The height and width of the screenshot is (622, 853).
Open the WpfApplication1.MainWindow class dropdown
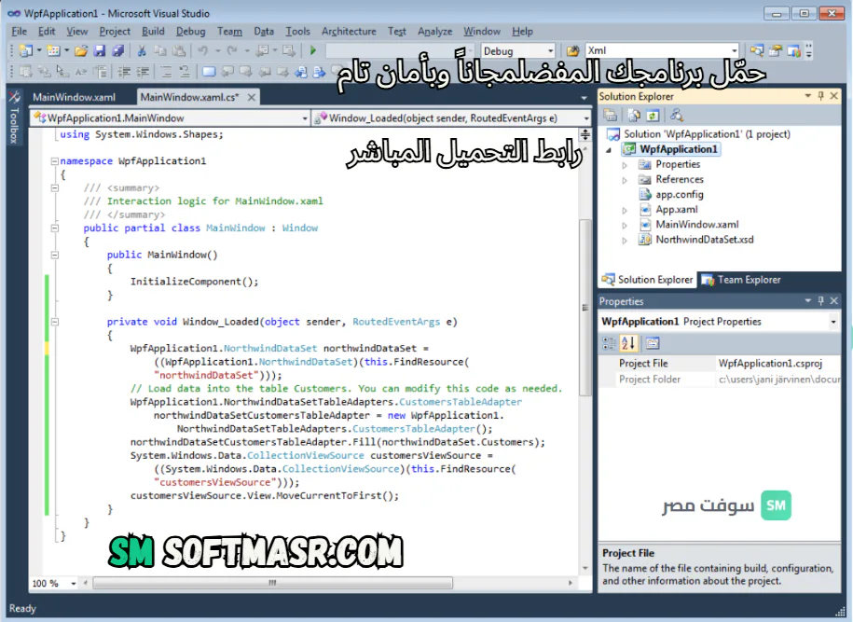tap(305, 118)
